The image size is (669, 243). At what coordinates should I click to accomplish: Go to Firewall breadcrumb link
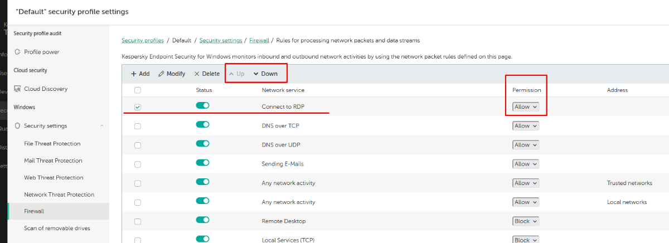(259, 41)
